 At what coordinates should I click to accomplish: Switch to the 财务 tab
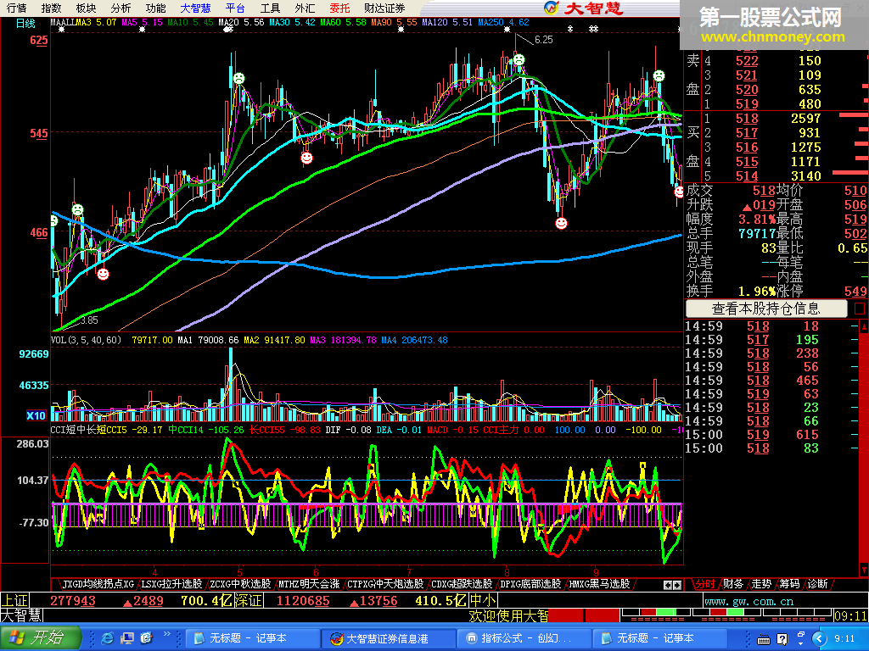[x=733, y=584]
